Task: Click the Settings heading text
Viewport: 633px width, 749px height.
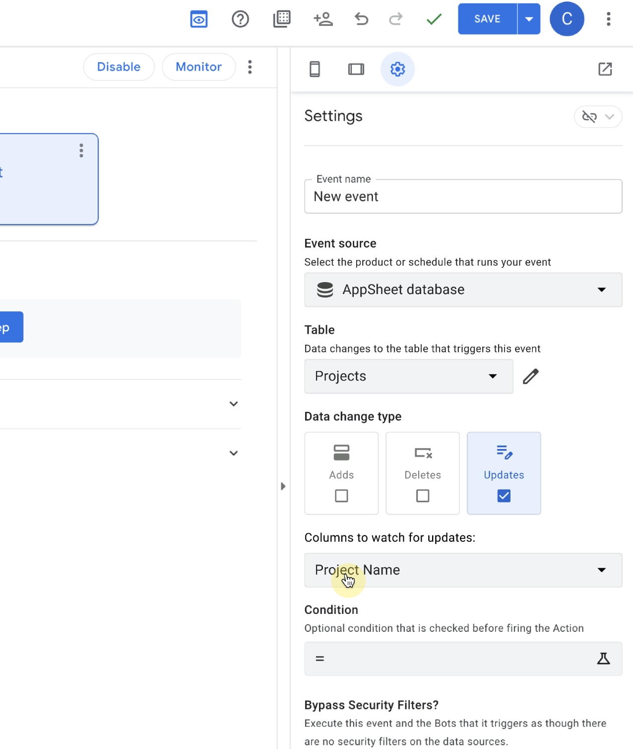Action: pyautogui.click(x=333, y=116)
